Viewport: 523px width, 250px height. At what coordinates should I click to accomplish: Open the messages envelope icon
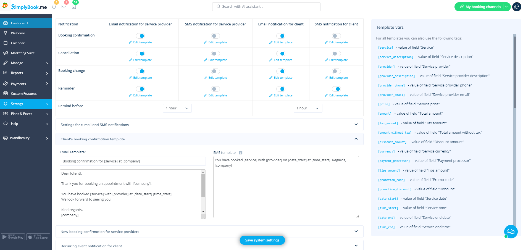tap(64, 7)
